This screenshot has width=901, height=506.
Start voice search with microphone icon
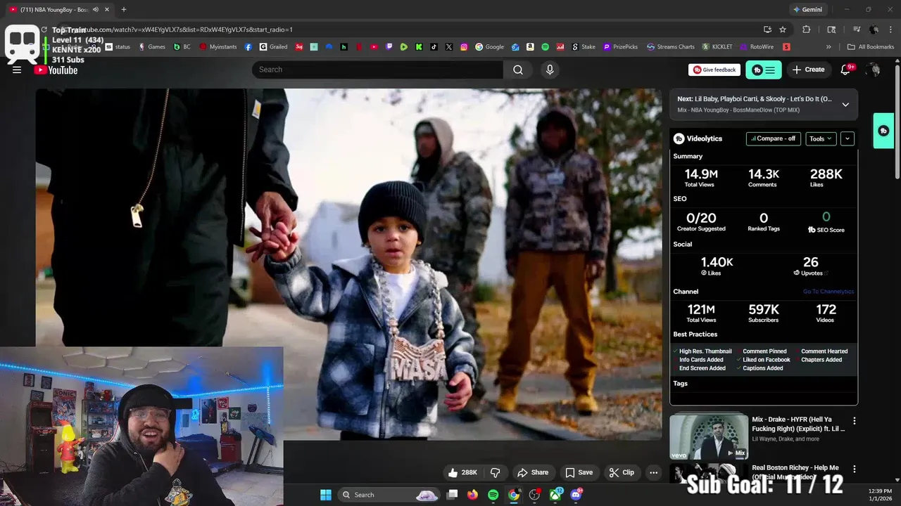pyautogui.click(x=550, y=70)
